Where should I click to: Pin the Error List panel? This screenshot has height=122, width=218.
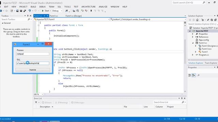[182, 98]
